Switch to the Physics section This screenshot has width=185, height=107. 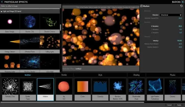click(173, 75)
